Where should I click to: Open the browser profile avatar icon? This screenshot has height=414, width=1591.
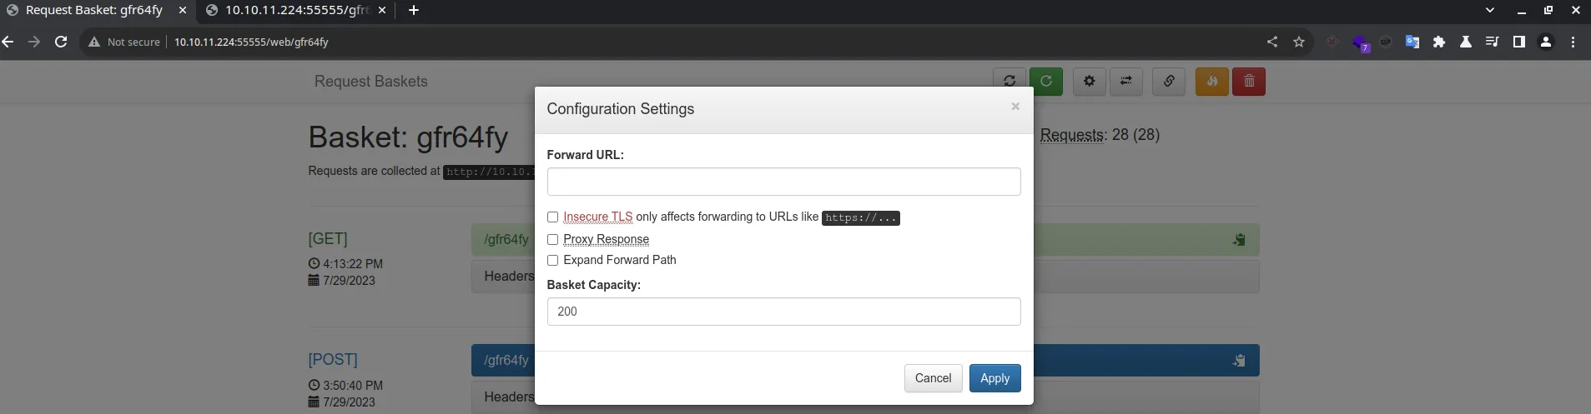click(x=1546, y=42)
